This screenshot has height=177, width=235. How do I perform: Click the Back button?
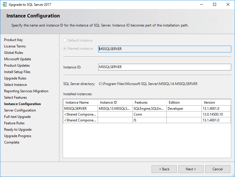pyautogui.click(x=164, y=169)
